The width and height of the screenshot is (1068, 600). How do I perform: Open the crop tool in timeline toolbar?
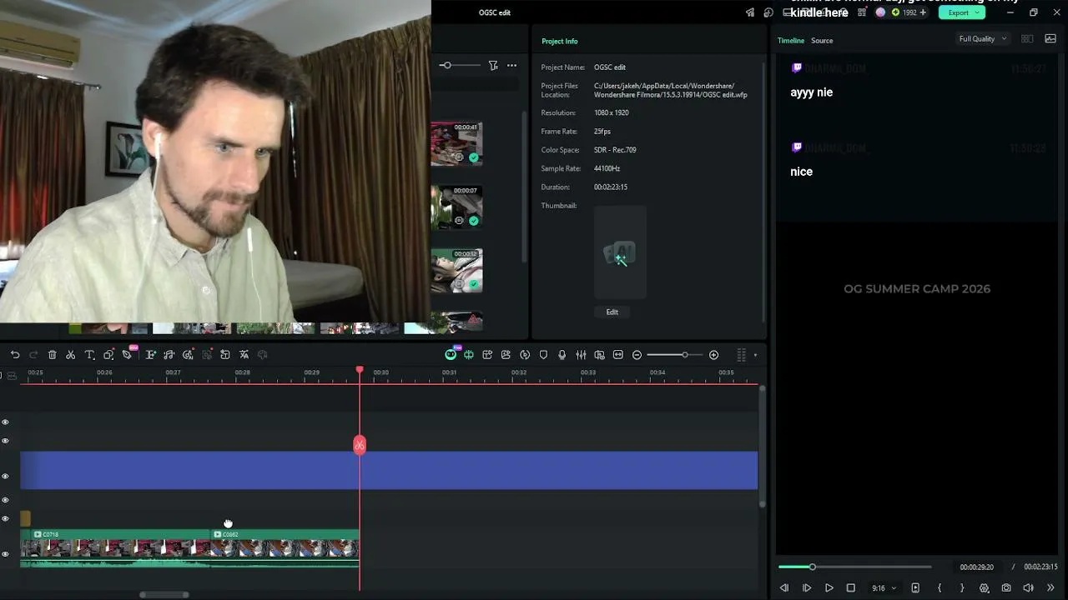pyautogui.click(x=108, y=355)
